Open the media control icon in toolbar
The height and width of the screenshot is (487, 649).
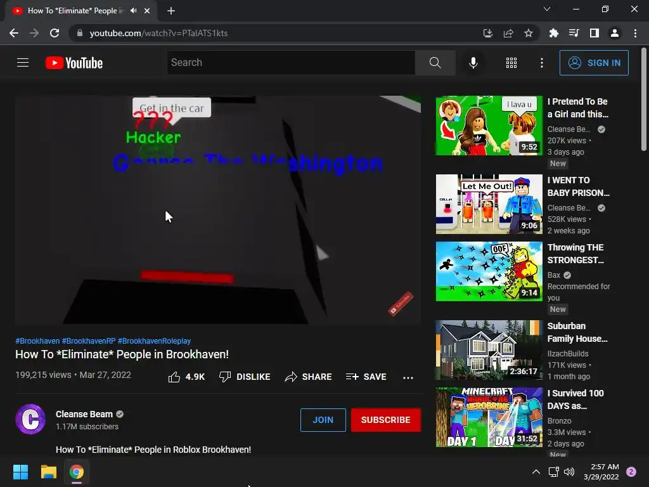(x=574, y=33)
